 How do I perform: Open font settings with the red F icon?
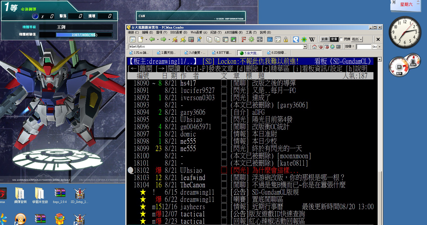(244, 39)
